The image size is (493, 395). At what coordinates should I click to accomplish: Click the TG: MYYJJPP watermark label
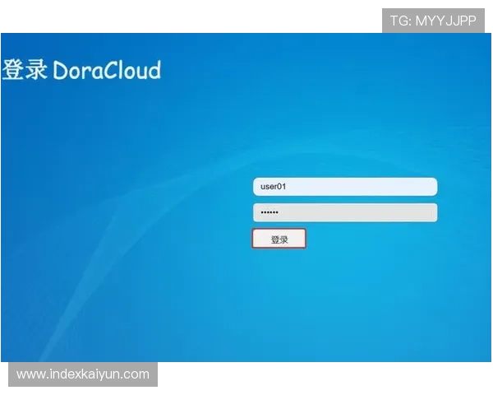432,21
